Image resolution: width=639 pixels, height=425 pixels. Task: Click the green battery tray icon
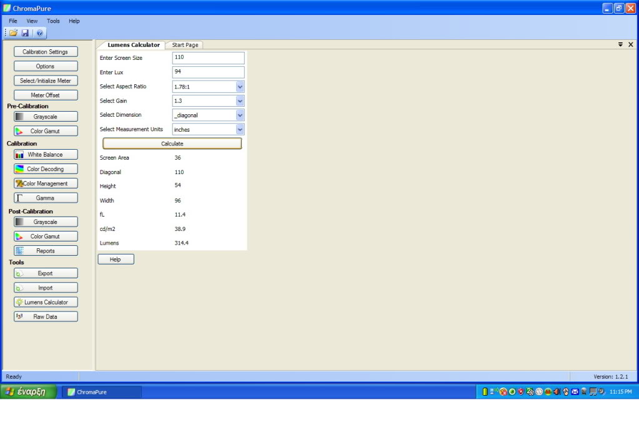click(x=485, y=392)
